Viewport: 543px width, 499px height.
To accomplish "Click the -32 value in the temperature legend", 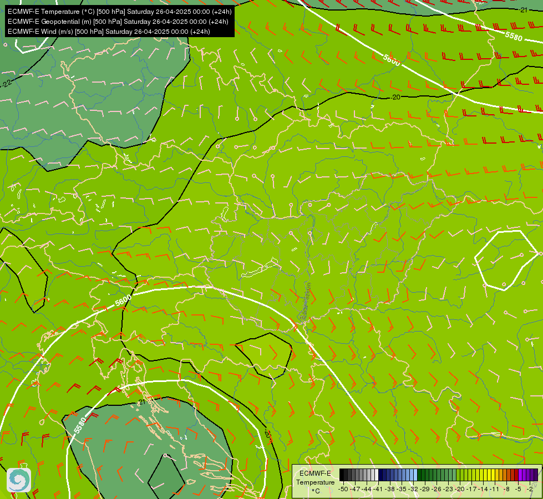I will (x=413, y=489).
